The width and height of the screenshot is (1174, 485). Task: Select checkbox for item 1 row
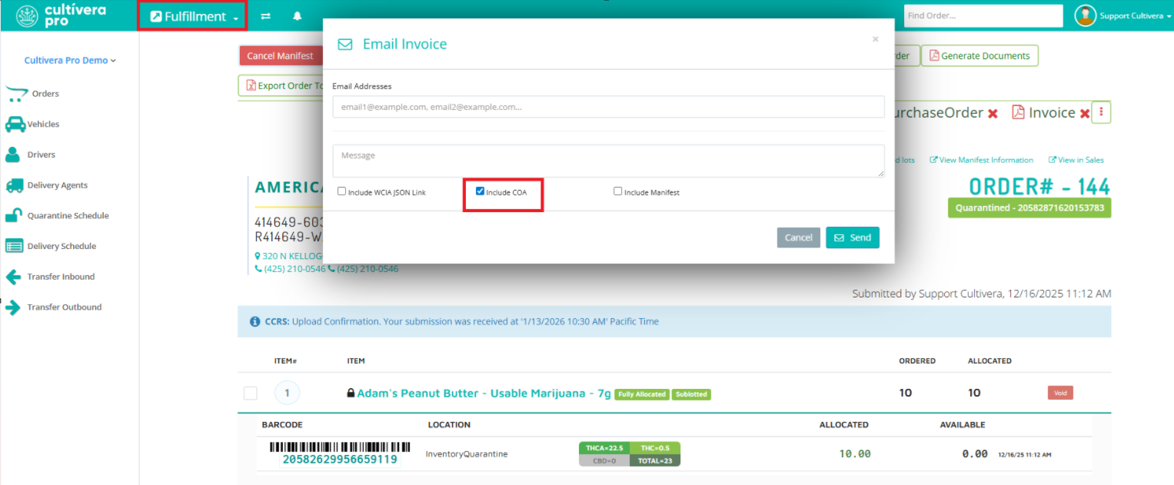point(251,394)
